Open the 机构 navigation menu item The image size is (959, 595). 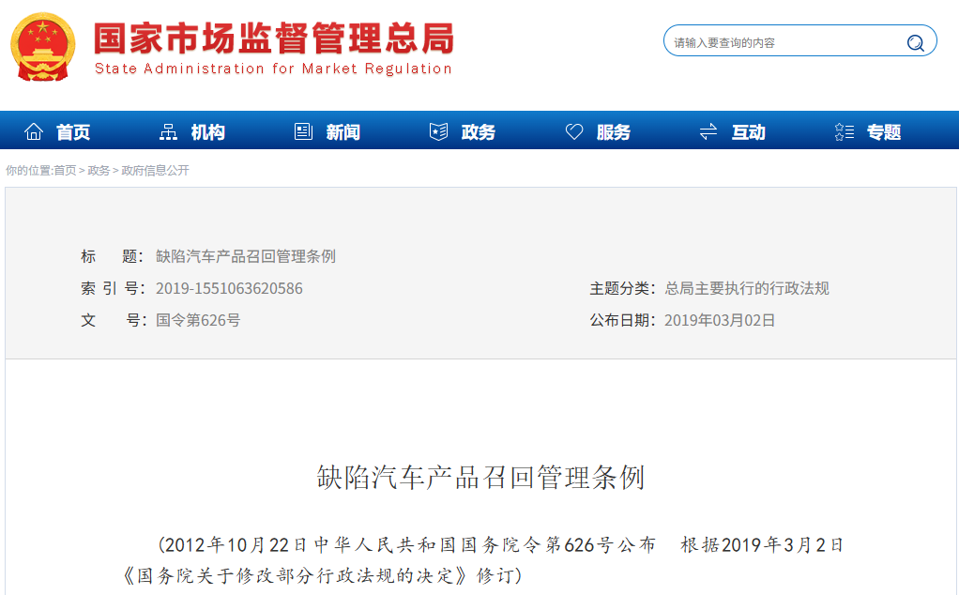pos(208,132)
